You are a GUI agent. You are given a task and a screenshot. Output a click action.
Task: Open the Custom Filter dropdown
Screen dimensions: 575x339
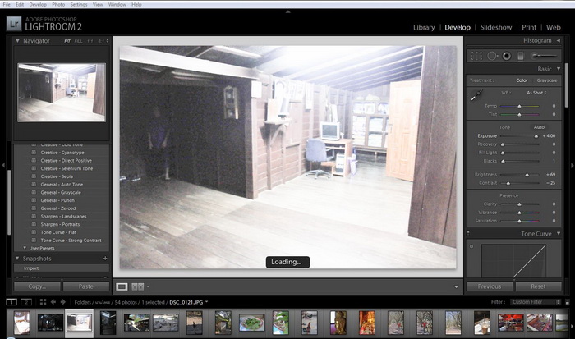click(x=536, y=302)
